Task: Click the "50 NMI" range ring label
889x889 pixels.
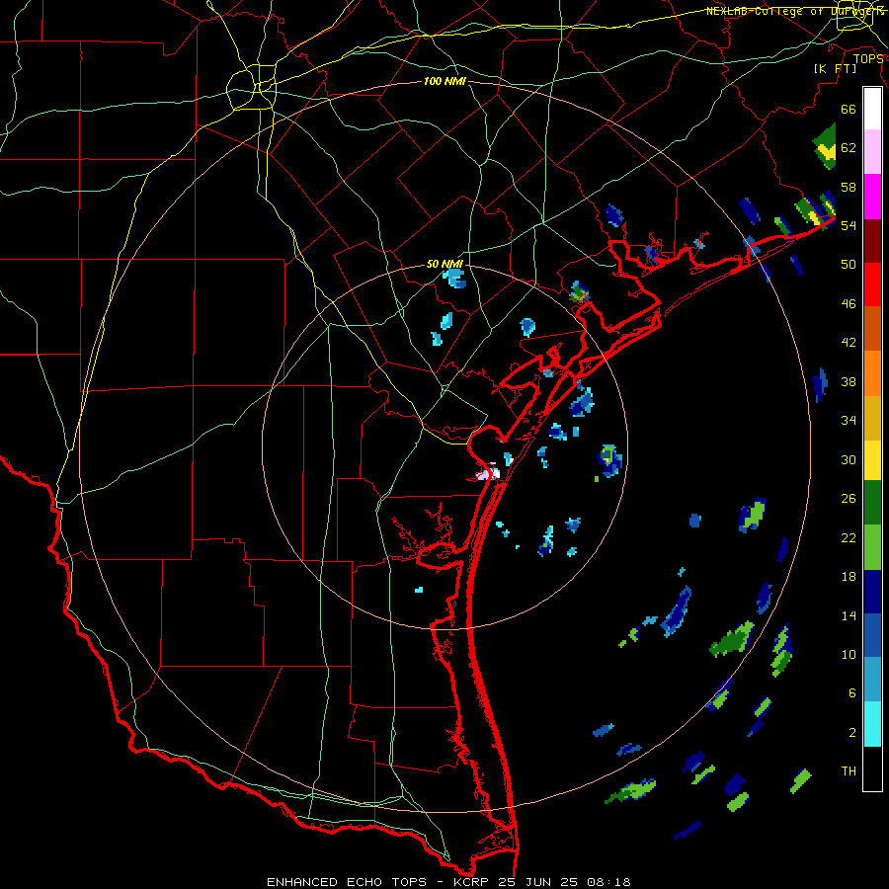Action: pos(444,264)
